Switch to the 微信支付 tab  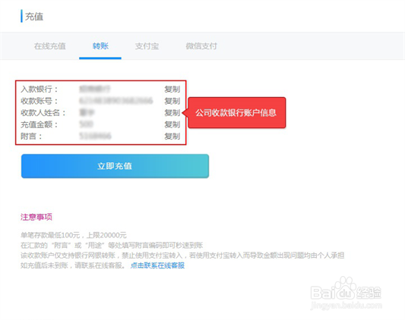(201, 46)
